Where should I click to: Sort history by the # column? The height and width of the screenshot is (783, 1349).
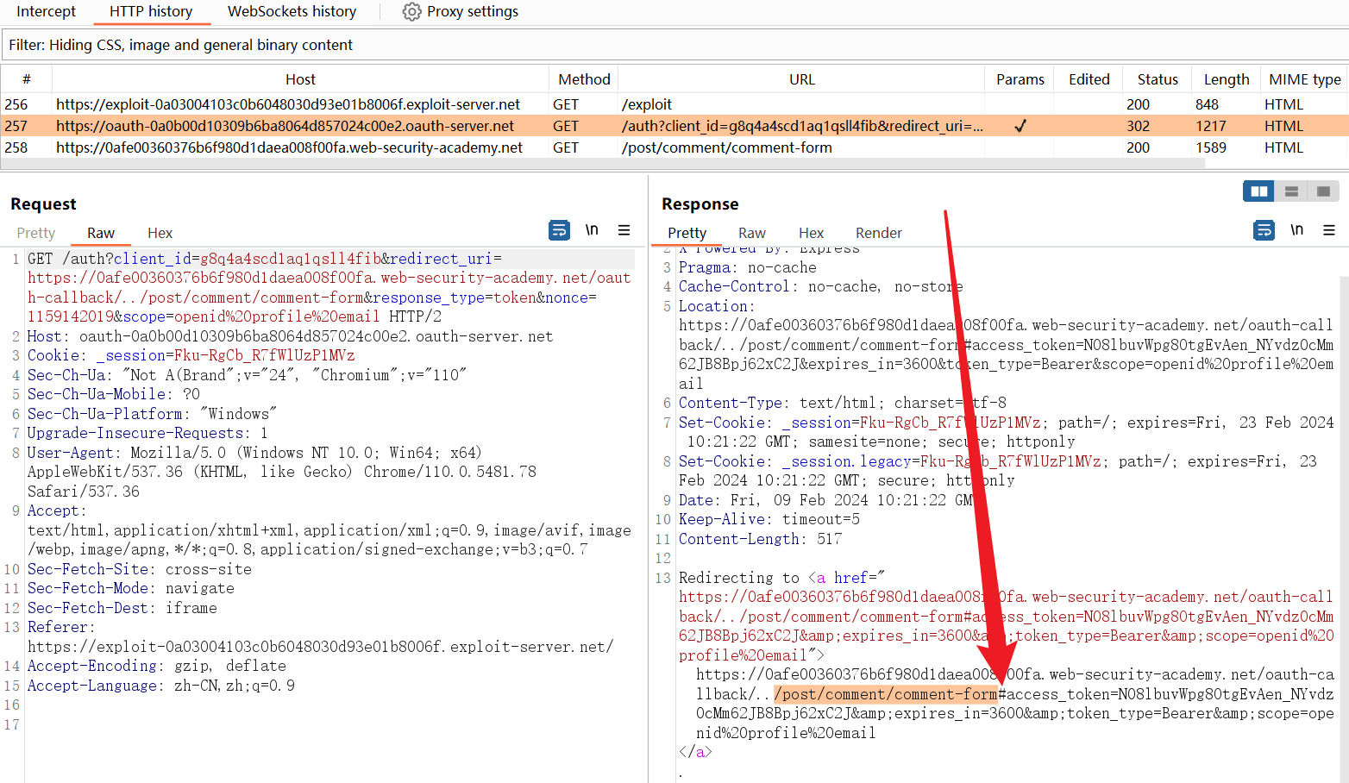[27, 79]
